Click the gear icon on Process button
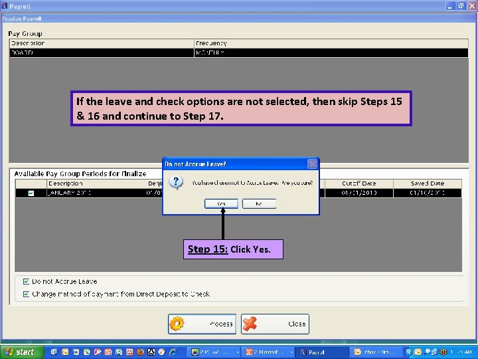Screen dimensions: 478x359 [x=177, y=324]
